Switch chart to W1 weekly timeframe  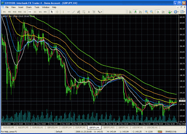(x=40, y=12)
